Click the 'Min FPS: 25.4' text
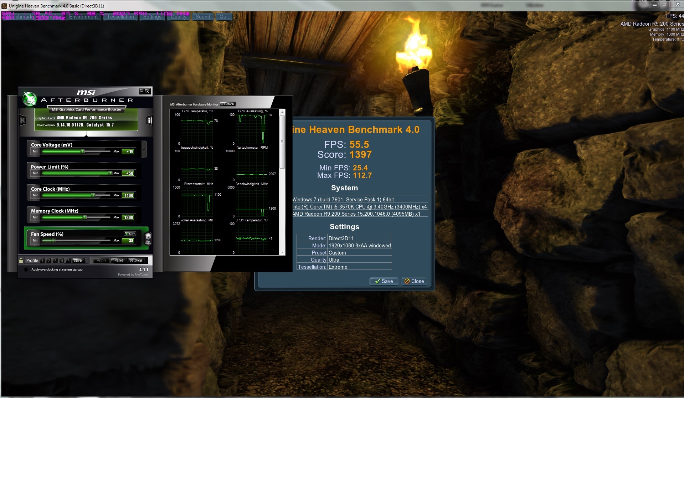684x493 pixels. [343, 168]
